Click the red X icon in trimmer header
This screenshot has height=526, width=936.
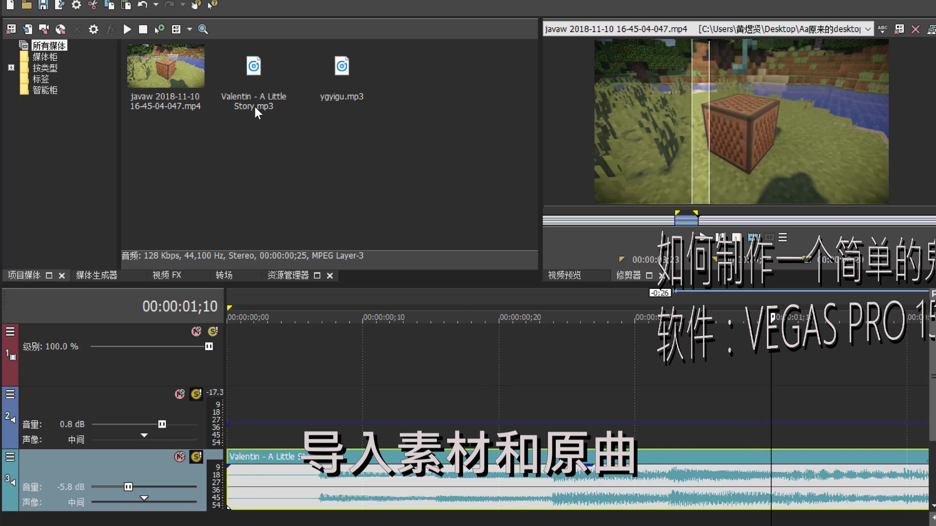[x=916, y=29]
